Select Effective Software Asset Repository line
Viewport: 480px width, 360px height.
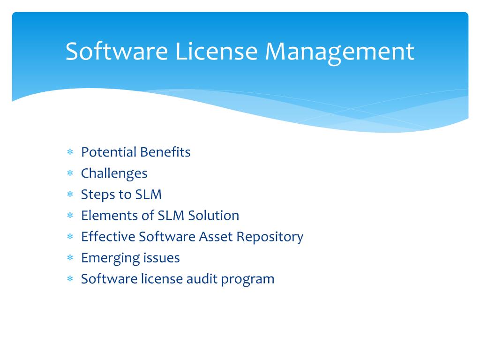click(192, 237)
